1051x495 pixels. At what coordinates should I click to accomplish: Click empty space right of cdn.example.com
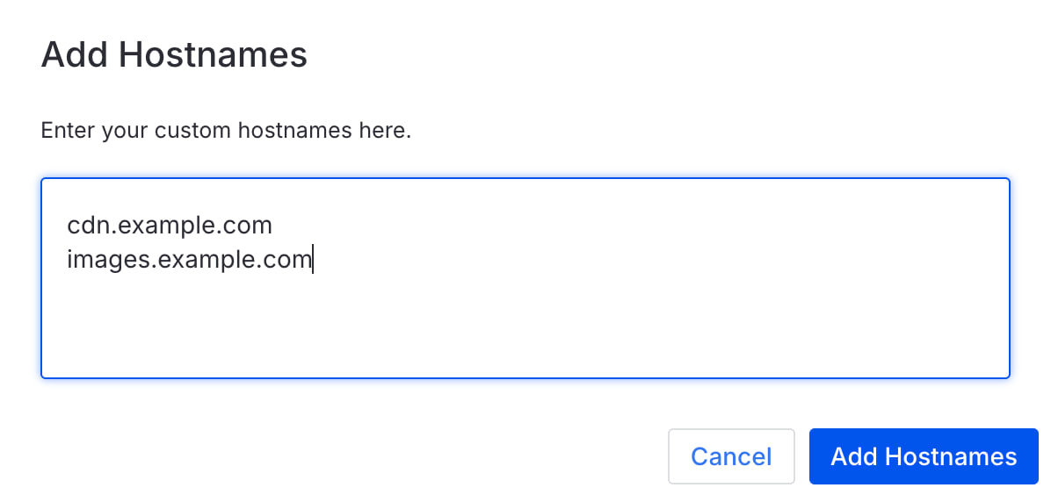point(615,226)
